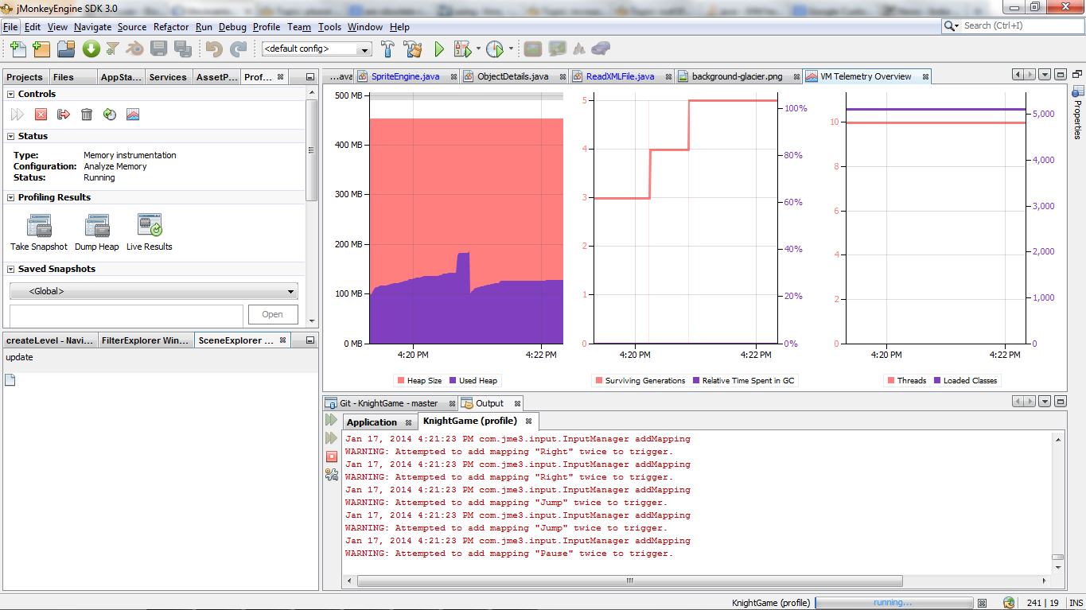Click the Redo arrow toolbar icon
The image size is (1086, 610).
click(x=238, y=49)
